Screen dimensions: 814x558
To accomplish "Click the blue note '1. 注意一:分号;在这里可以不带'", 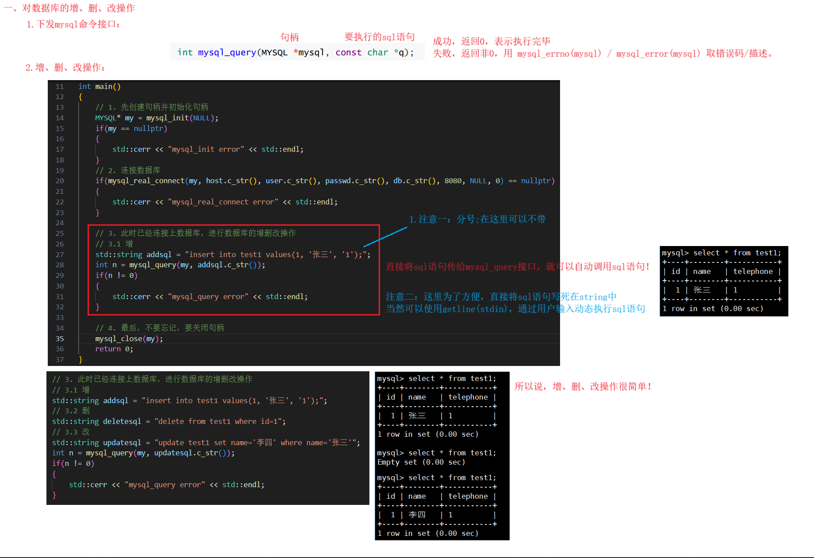I will coord(477,219).
